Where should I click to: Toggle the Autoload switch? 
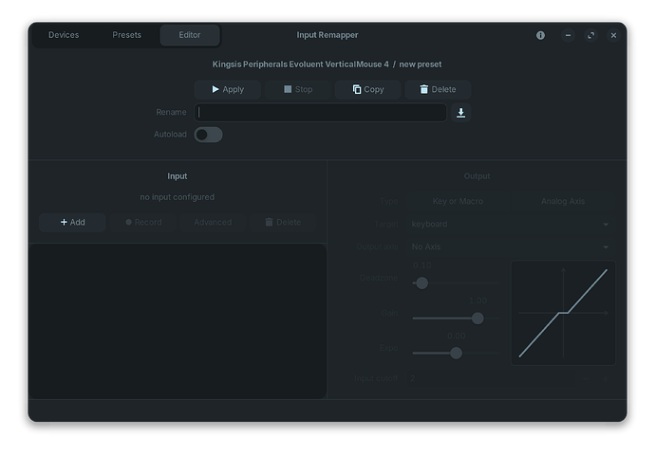tap(208, 135)
